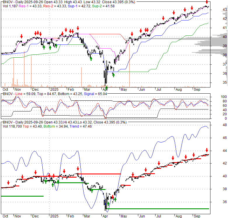
Task: Click the Sep label on bottom chart axis
Action: click(197, 216)
